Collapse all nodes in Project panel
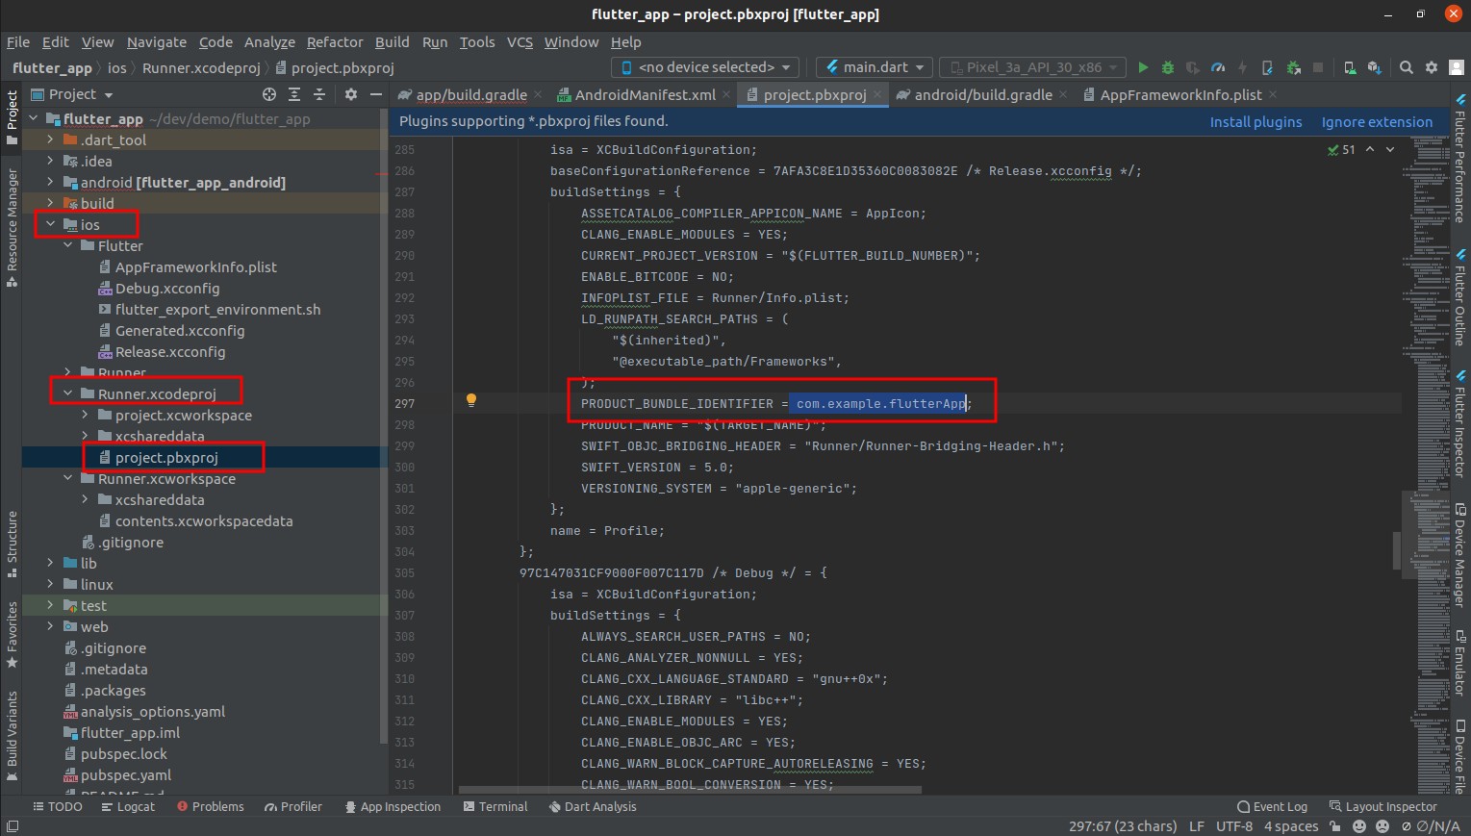Viewport: 1471px width, 836px height. tap(319, 94)
